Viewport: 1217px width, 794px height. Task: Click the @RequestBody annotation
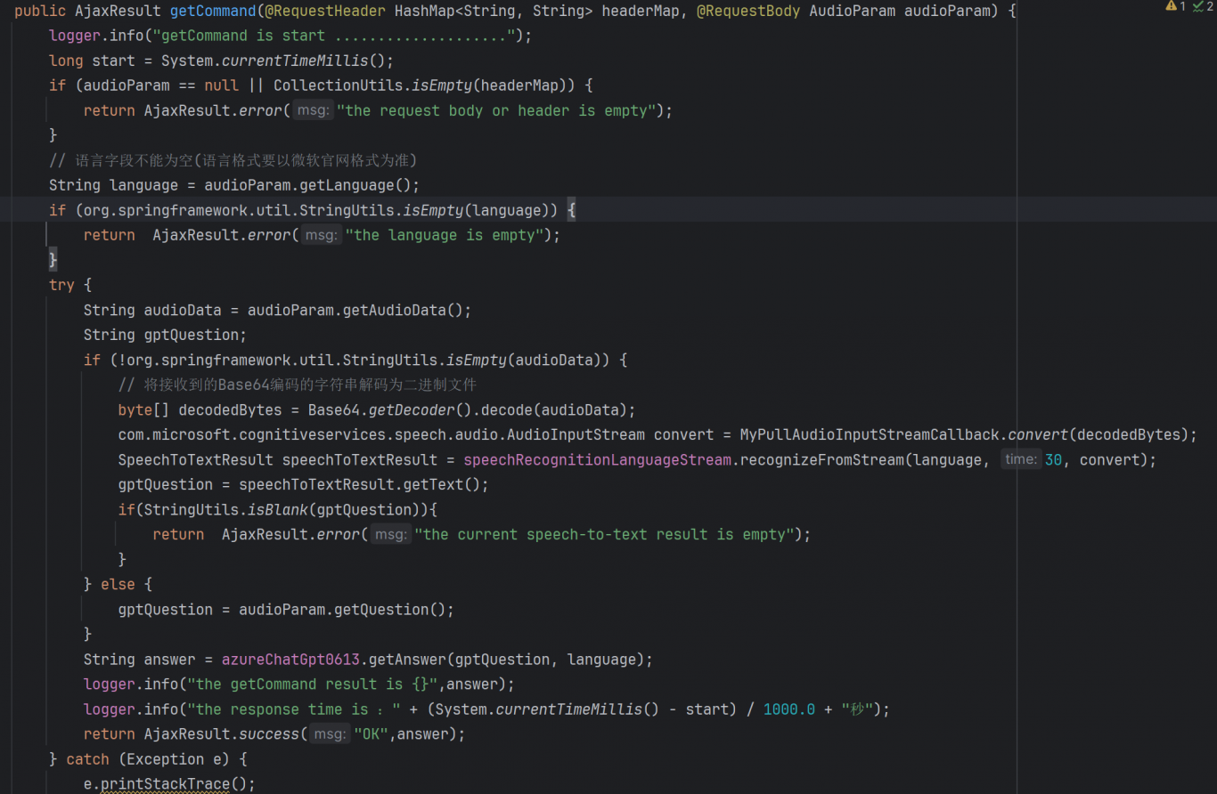coord(748,12)
